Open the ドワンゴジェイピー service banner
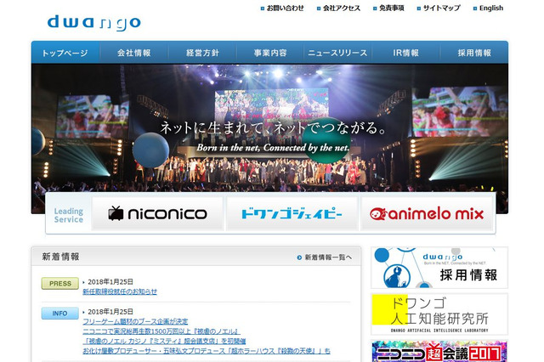This screenshot has width=544, height=362. tap(292, 213)
